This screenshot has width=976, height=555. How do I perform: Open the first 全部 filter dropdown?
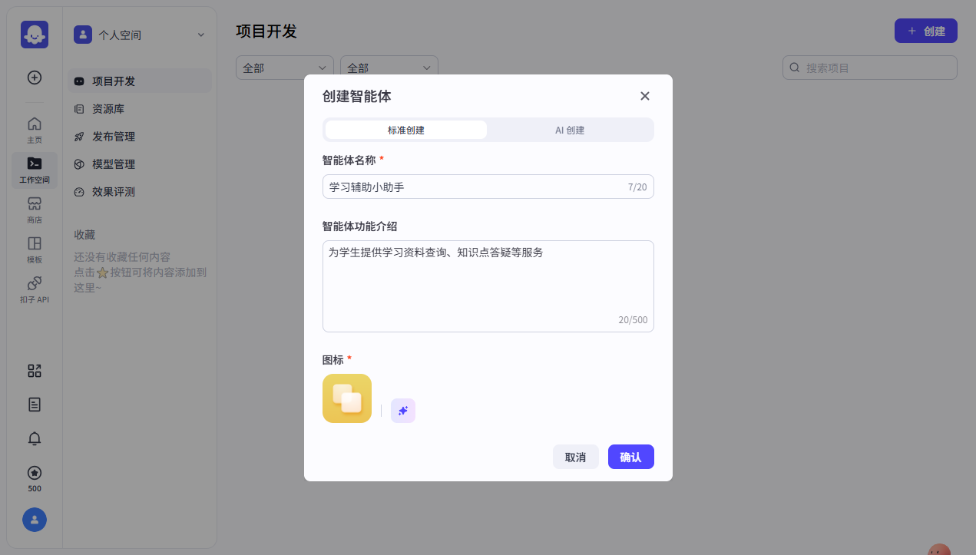[x=284, y=68]
